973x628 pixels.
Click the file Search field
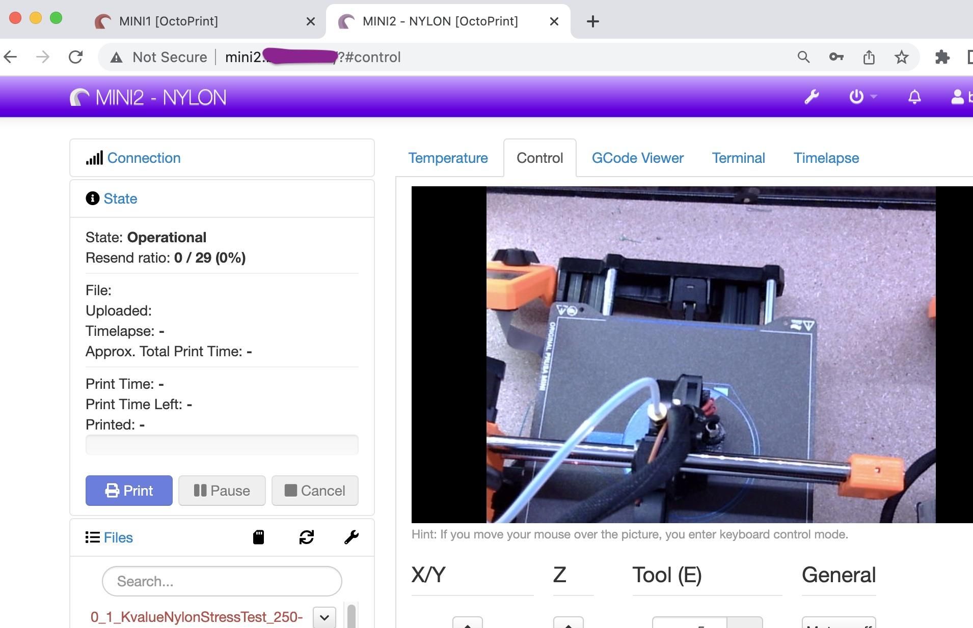click(222, 581)
